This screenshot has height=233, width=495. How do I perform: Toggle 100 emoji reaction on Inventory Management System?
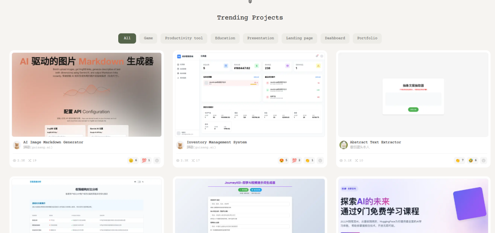[296, 161]
